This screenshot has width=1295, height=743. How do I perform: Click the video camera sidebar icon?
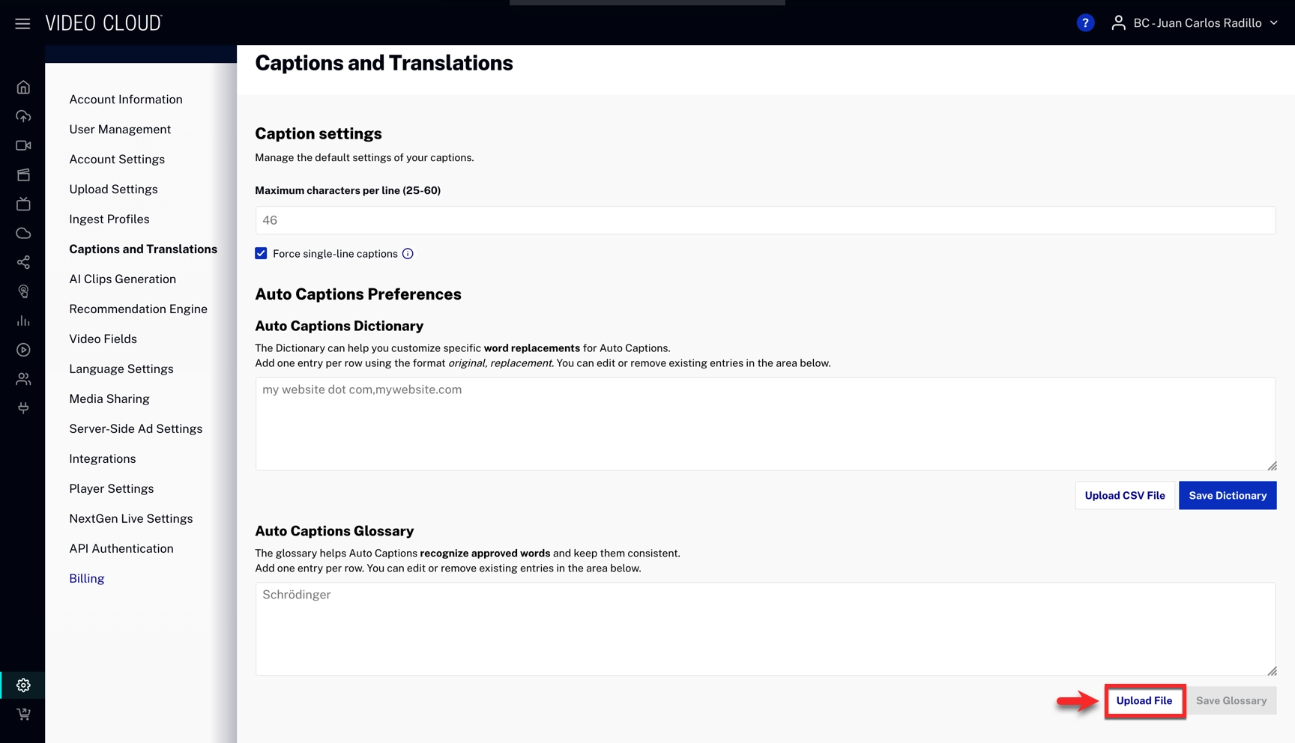pyautogui.click(x=23, y=145)
